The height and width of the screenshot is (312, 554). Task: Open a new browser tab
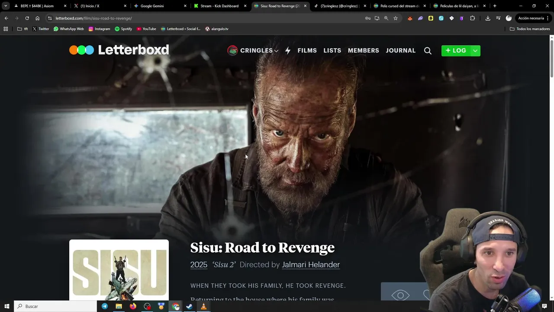coord(495,6)
